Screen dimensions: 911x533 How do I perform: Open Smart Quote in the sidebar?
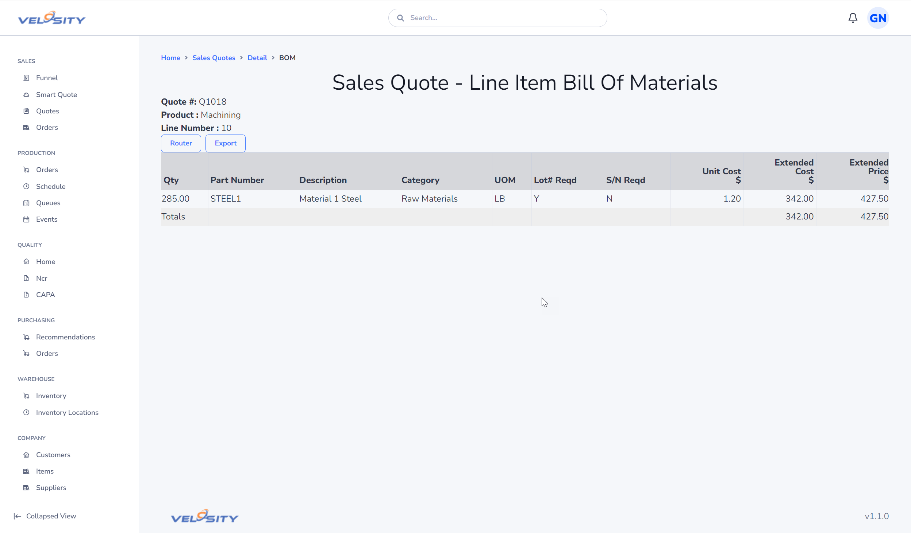(x=57, y=94)
